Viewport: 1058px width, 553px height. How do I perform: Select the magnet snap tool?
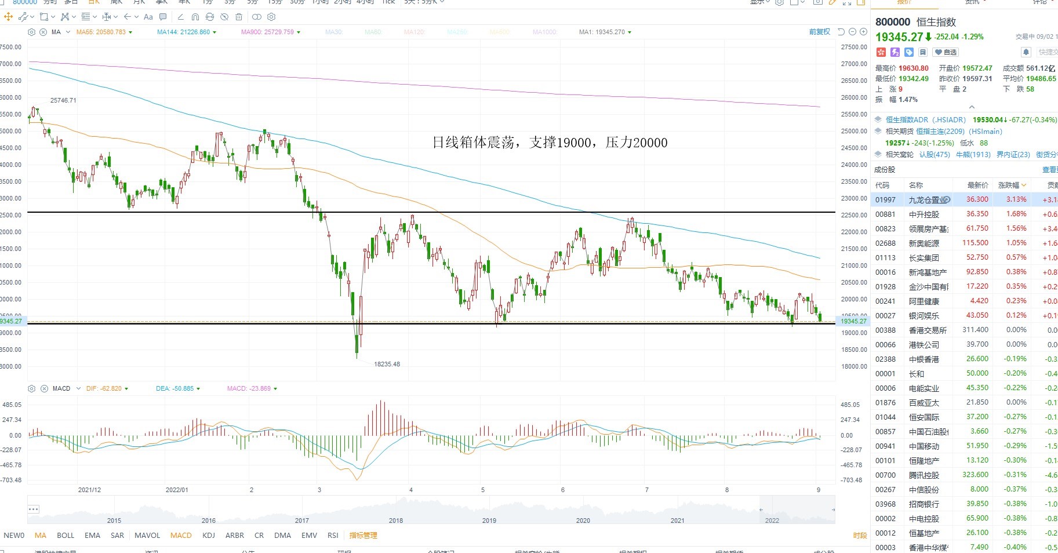pyautogui.click(x=195, y=17)
